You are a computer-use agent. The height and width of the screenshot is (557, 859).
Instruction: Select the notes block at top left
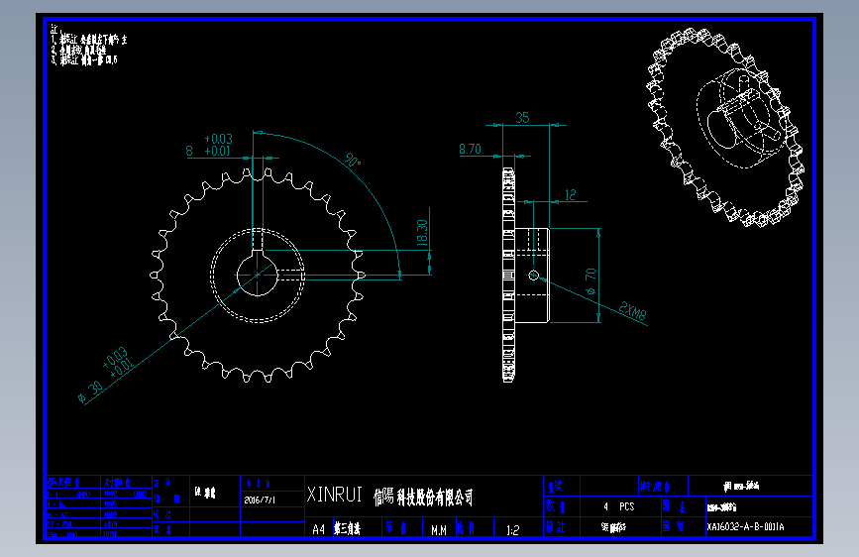[x=87, y=45]
